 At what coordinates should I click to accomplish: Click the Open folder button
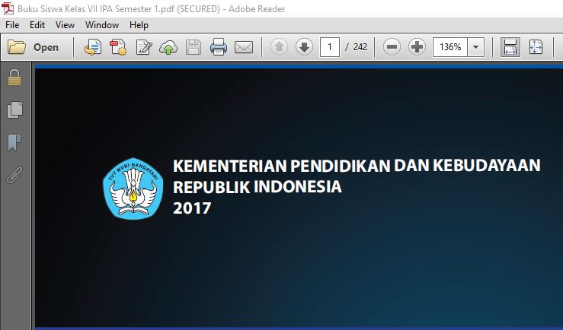click(x=33, y=47)
